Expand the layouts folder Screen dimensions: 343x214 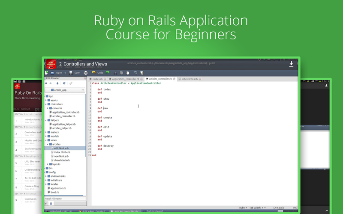[48, 164]
